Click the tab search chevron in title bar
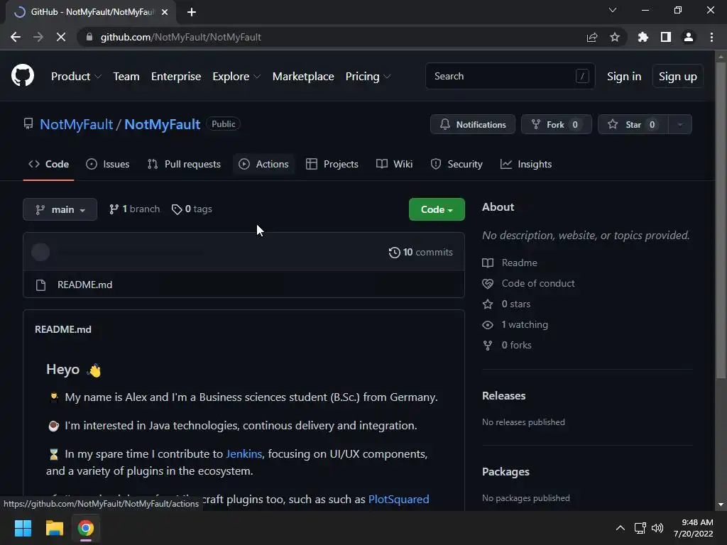 [613, 10]
